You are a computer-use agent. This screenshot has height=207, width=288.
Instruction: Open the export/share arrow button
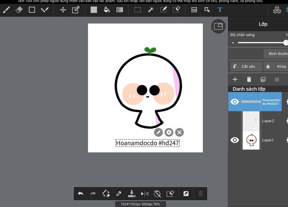pyautogui.click(x=186, y=194)
